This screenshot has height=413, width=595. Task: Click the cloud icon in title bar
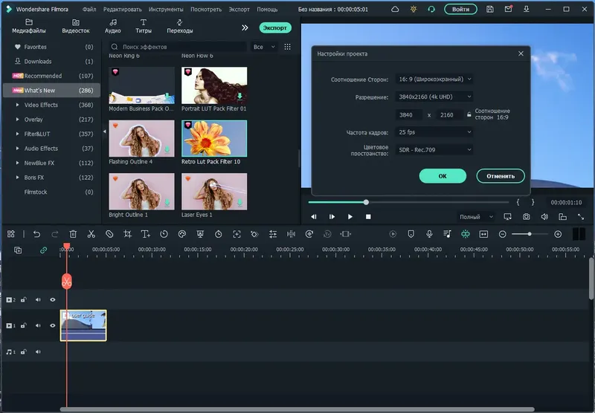point(395,9)
